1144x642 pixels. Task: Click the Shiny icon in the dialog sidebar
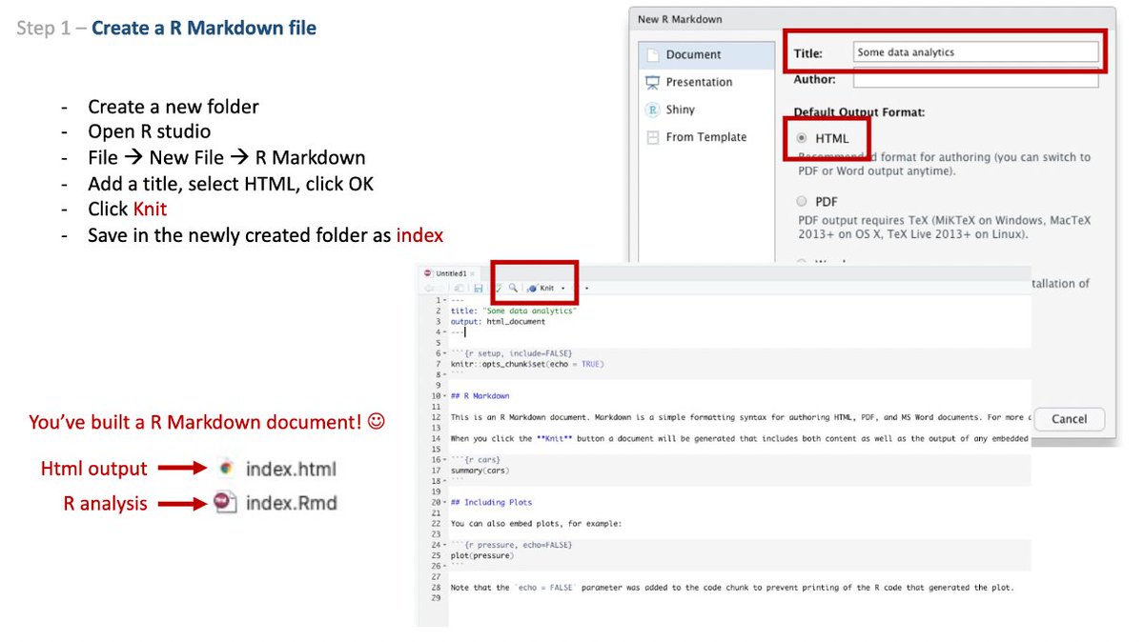pos(652,110)
